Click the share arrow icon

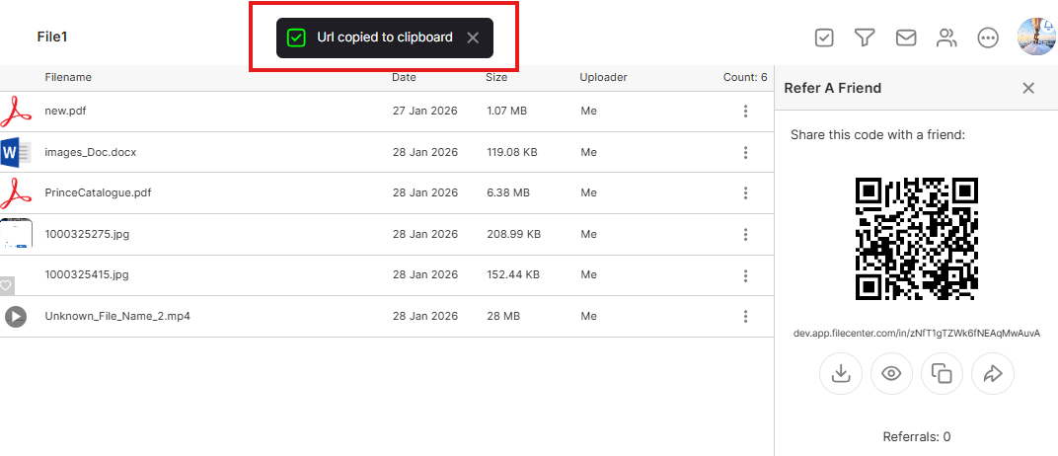[x=993, y=374]
